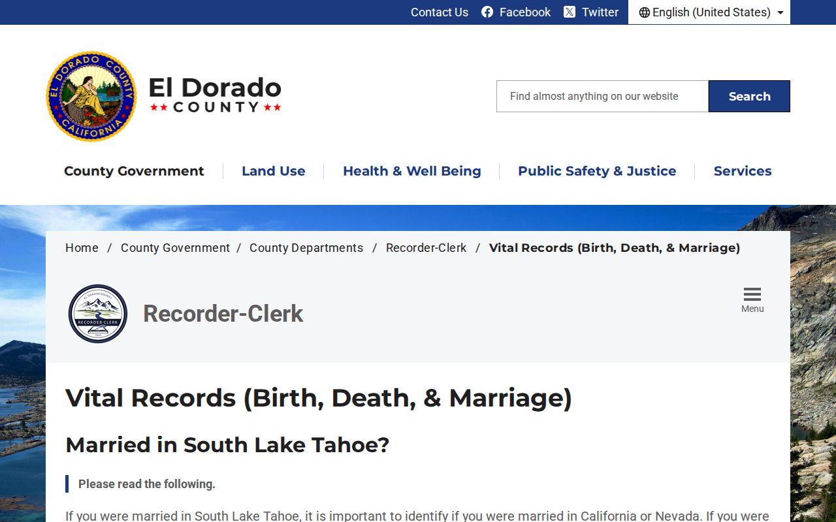836x522 pixels.
Task: Open County Departments breadcrumb link
Action: point(306,248)
